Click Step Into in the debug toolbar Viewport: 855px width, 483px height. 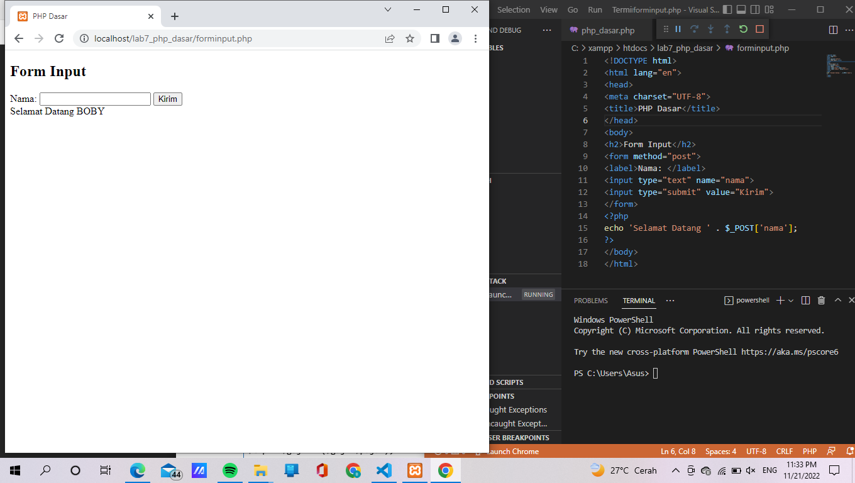click(709, 29)
